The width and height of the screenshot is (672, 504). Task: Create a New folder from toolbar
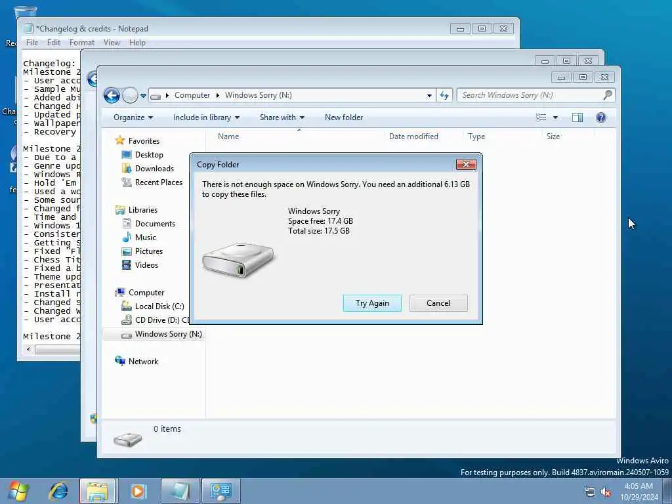point(344,117)
